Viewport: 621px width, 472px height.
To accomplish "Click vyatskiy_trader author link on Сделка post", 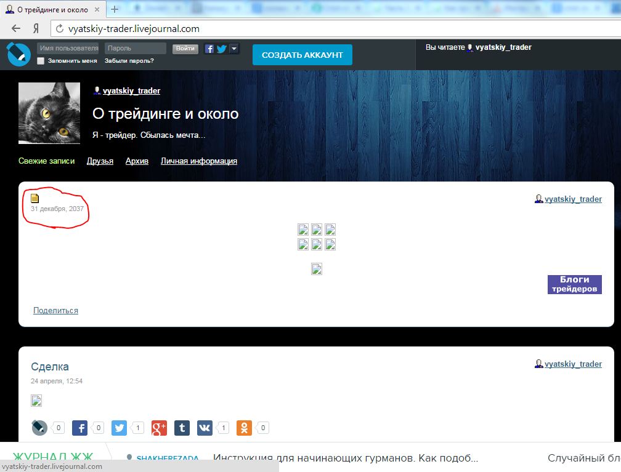I will [x=573, y=364].
